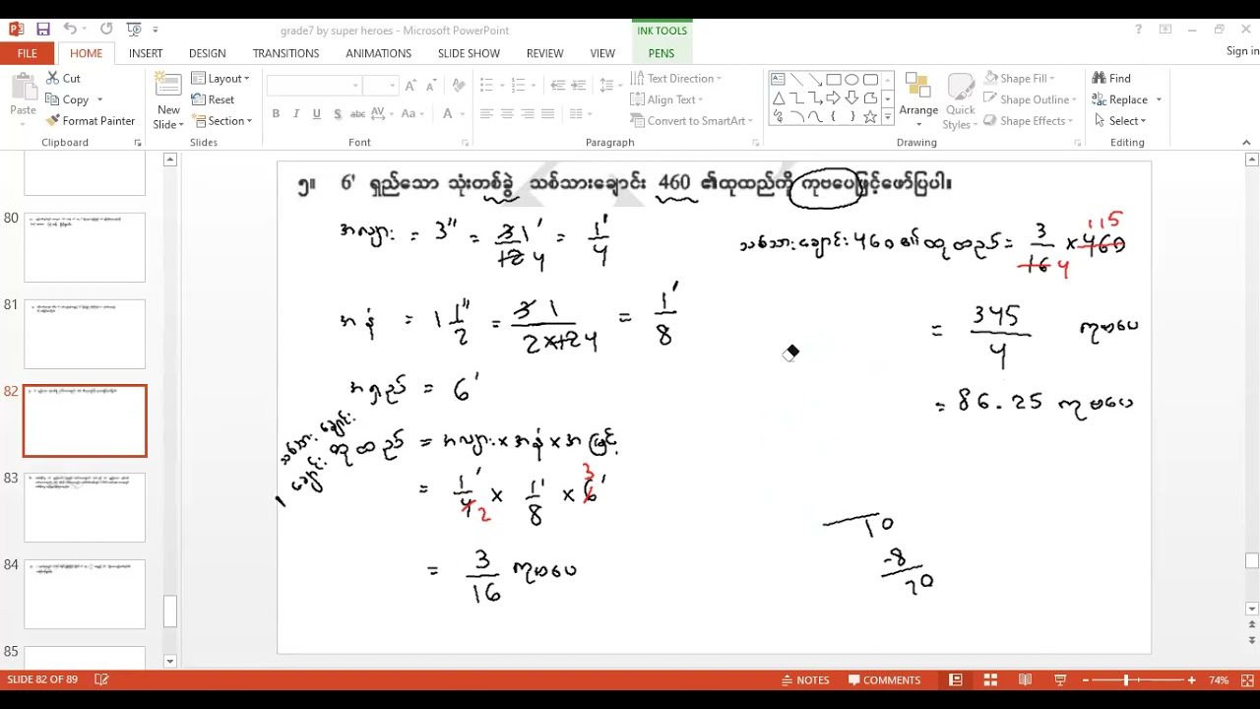This screenshot has width=1260, height=709.
Task: Open the Layout dropdown
Action: point(220,79)
